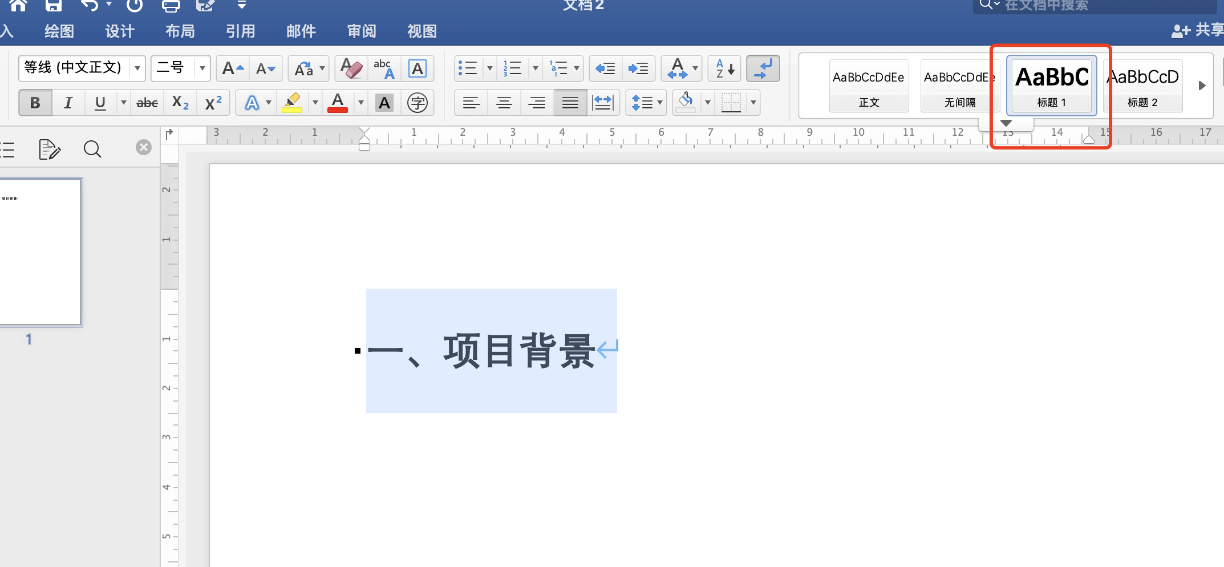Align text right

coord(537,103)
